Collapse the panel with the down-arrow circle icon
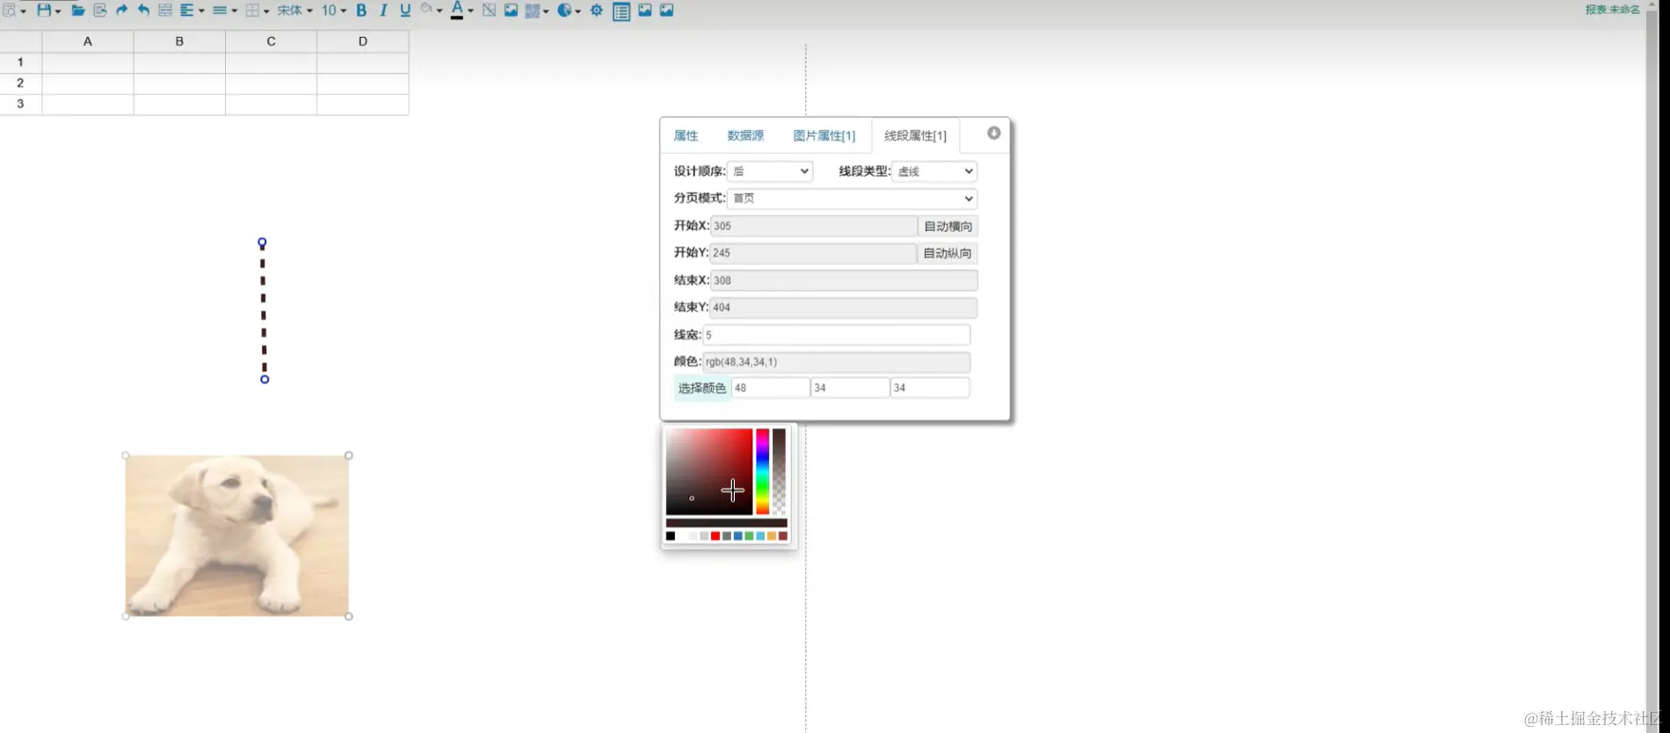This screenshot has height=733, width=1670. pyautogui.click(x=994, y=133)
